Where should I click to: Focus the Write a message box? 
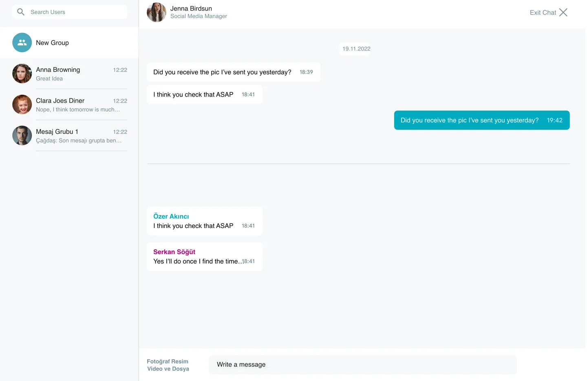point(362,364)
